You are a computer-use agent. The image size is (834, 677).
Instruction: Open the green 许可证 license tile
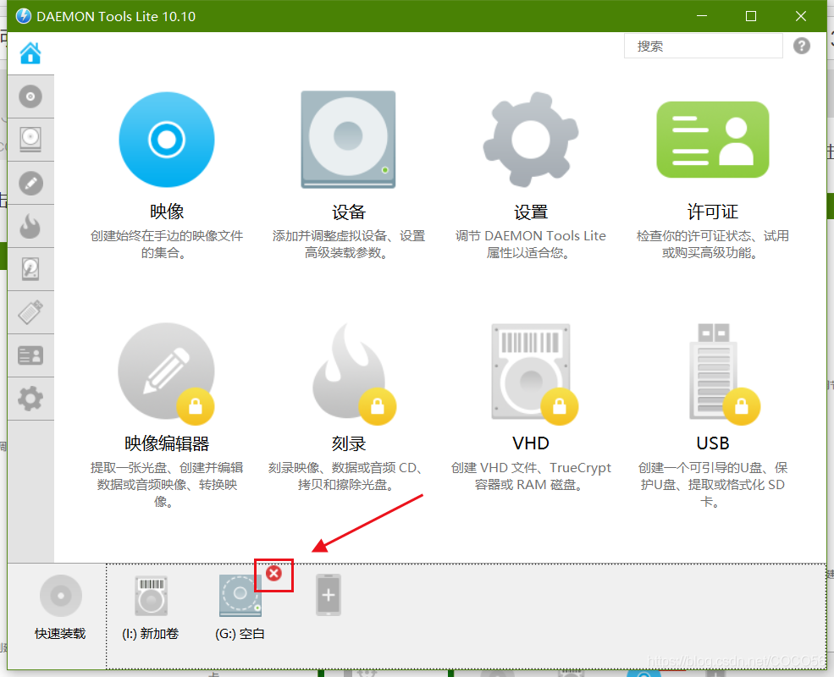pyautogui.click(x=713, y=140)
